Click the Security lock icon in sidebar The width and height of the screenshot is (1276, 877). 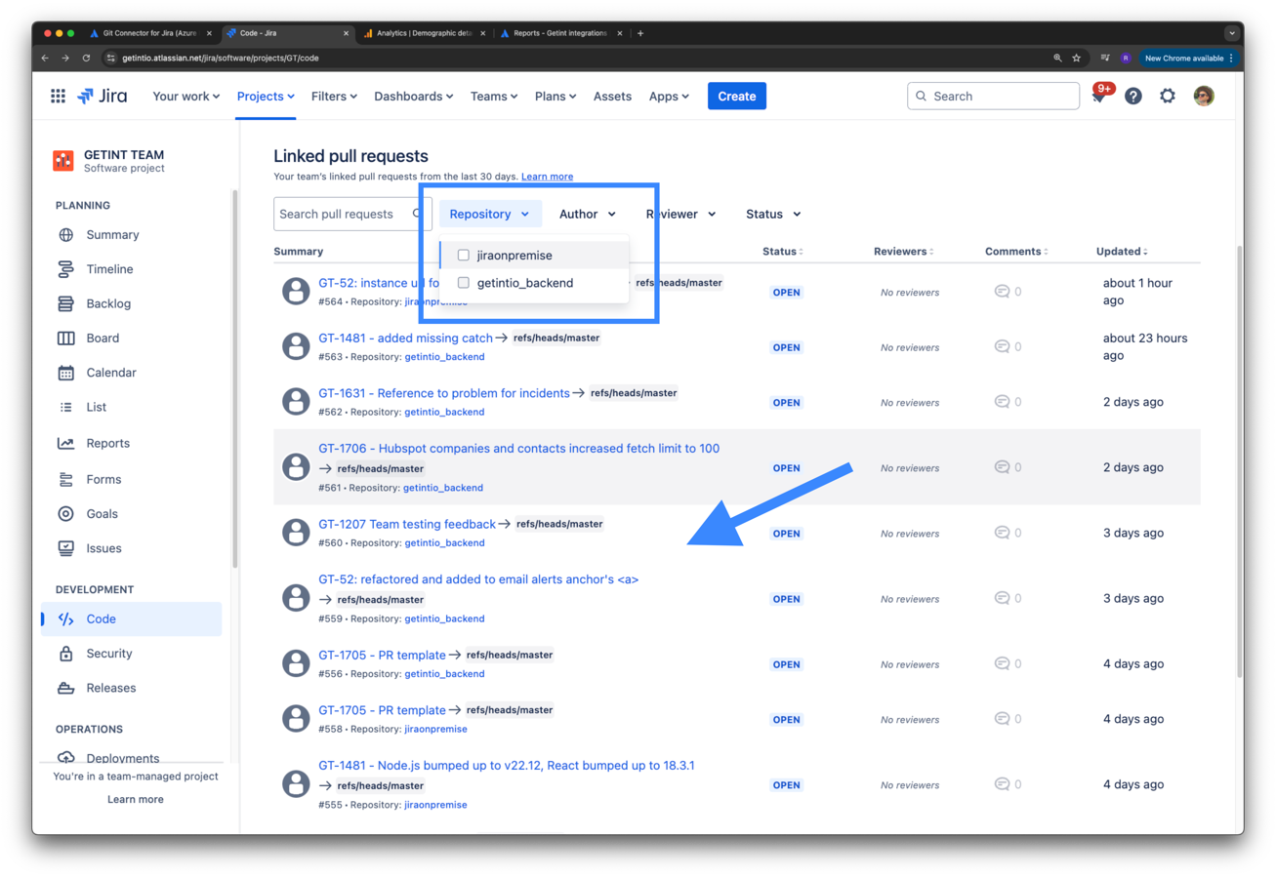(66, 654)
